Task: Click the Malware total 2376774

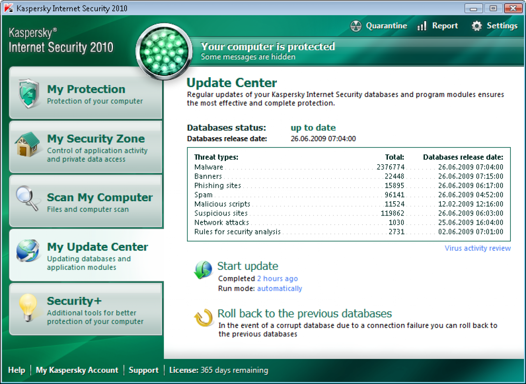Action: pos(391,167)
